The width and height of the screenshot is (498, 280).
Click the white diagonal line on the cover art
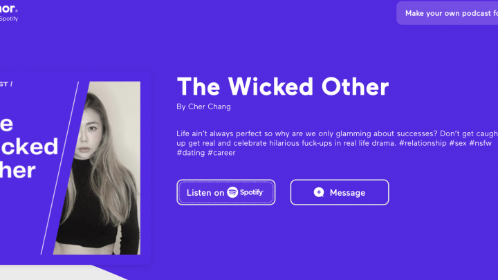(x=59, y=168)
